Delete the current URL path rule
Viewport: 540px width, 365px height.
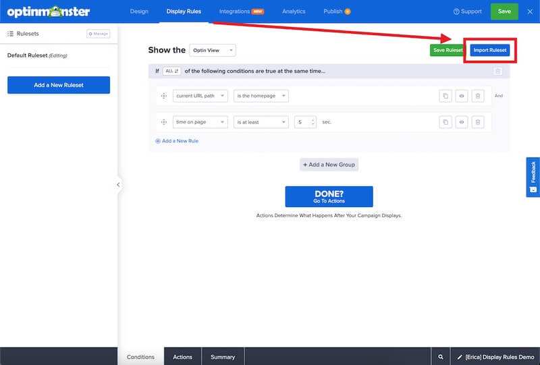(477, 96)
